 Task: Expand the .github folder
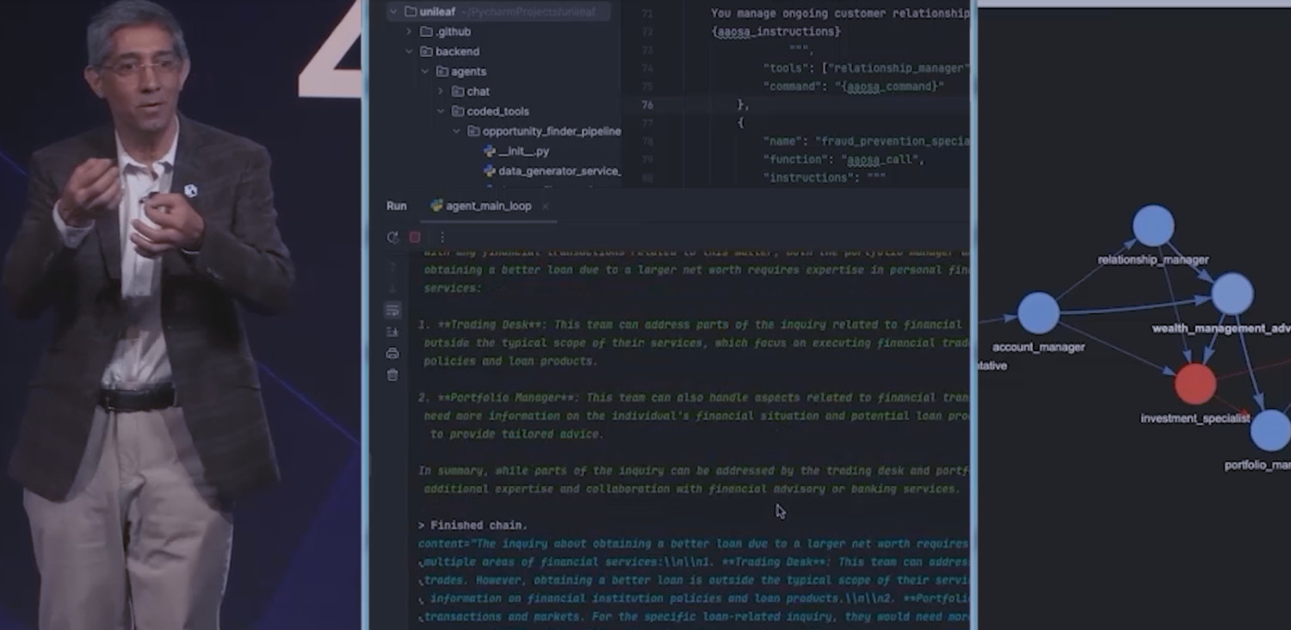pos(407,31)
